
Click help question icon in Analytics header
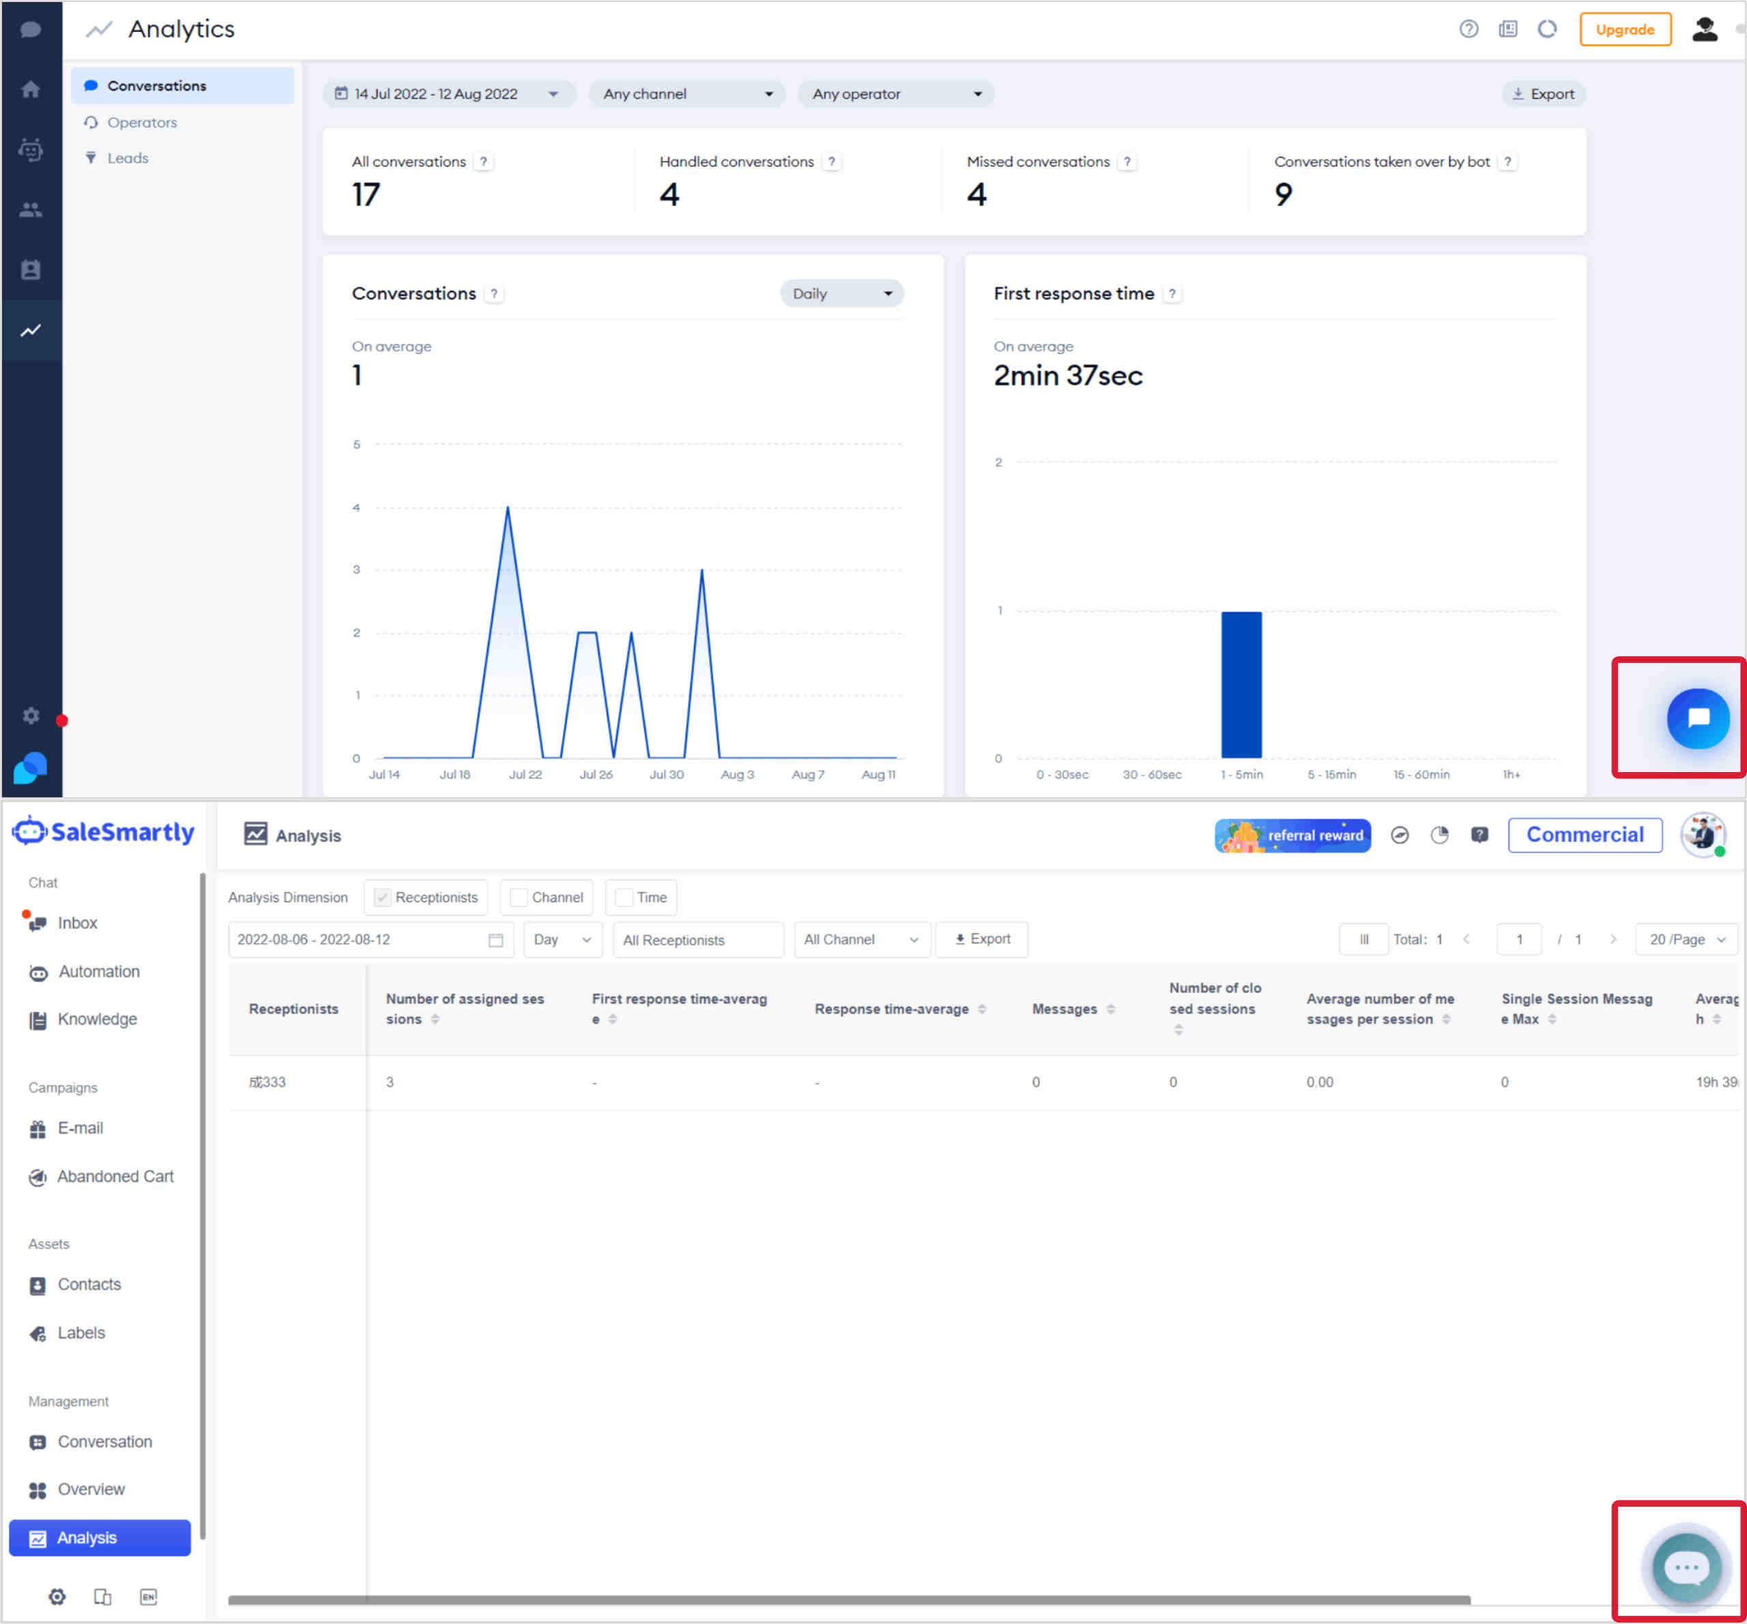pyautogui.click(x=1469, y=29)
